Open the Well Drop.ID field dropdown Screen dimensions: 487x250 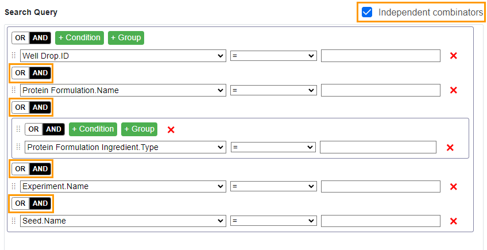(x=123, y=56)
